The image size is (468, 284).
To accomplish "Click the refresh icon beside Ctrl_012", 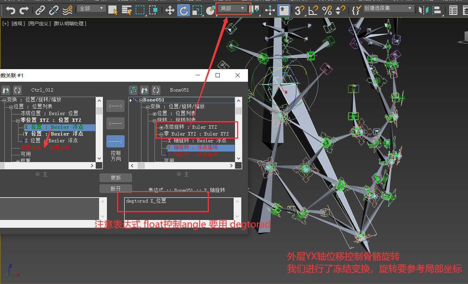I will tap(17, 90).
